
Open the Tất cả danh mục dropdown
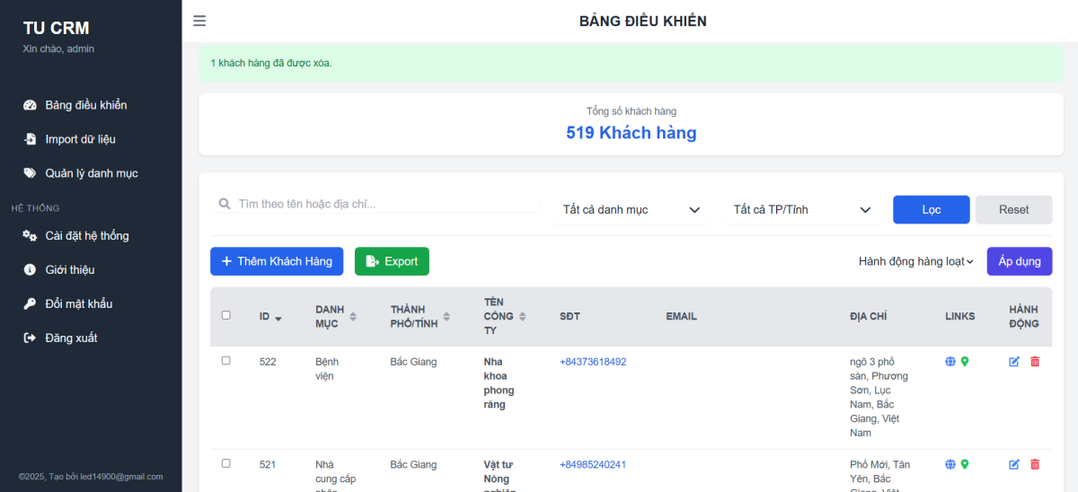(x=632, y=209)
